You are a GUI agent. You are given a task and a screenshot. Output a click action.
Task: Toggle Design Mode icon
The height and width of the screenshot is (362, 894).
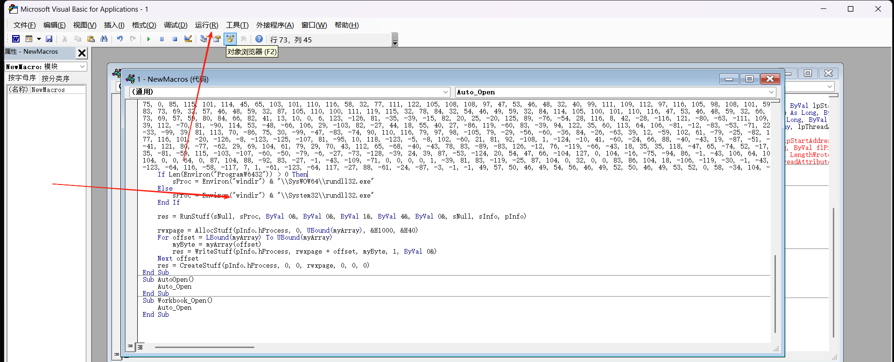[188, 39]
